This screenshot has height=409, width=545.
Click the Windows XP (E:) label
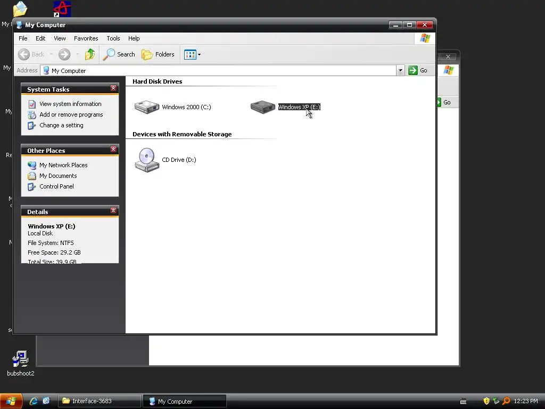[x=299, y=107]
